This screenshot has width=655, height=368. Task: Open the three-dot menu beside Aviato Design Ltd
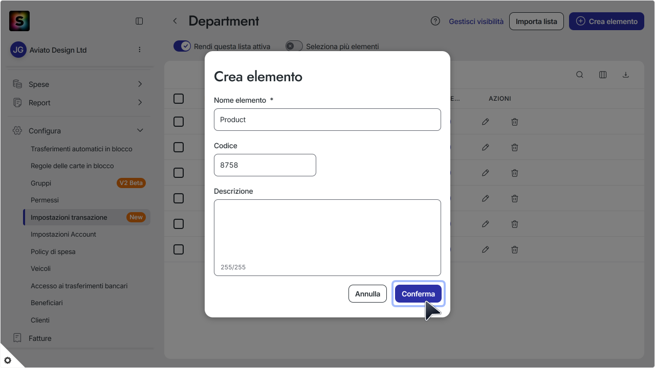pyautogui.click(x=140, y=50)
